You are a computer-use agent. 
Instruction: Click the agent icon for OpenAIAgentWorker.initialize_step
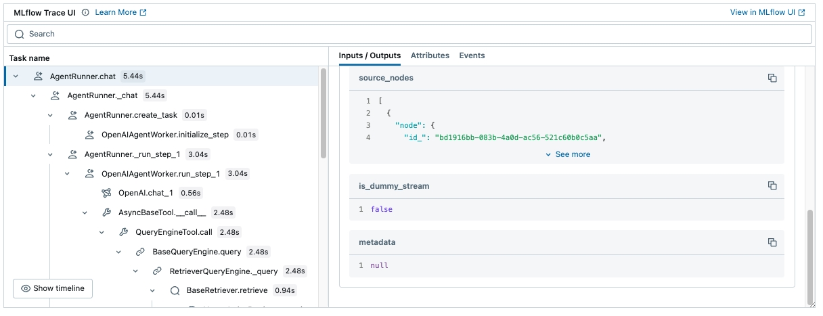tap(89, 135)
